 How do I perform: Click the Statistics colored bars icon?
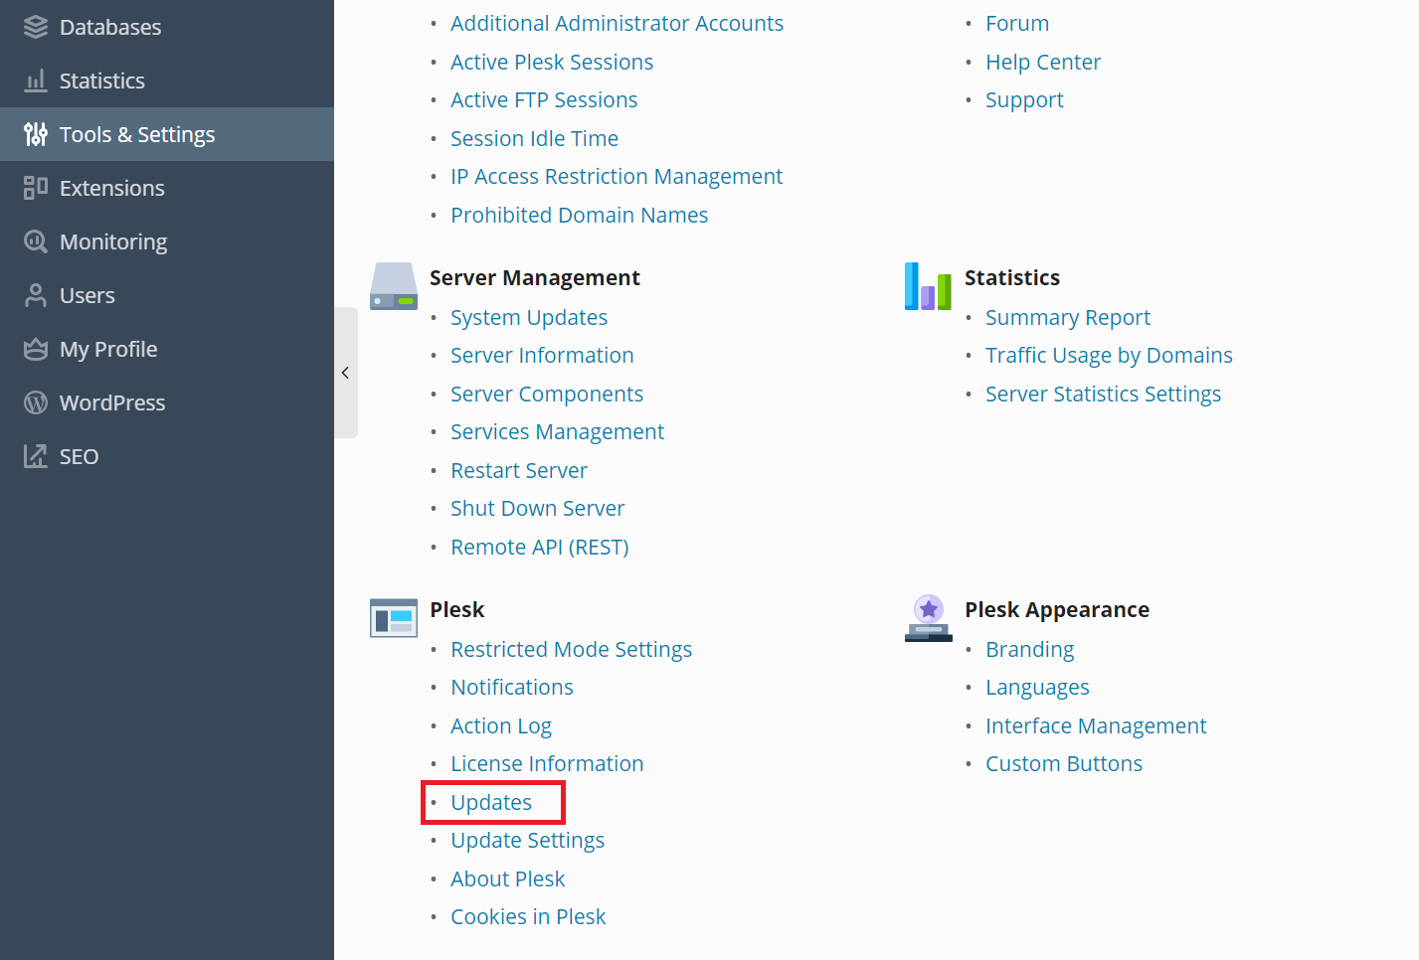928,286
